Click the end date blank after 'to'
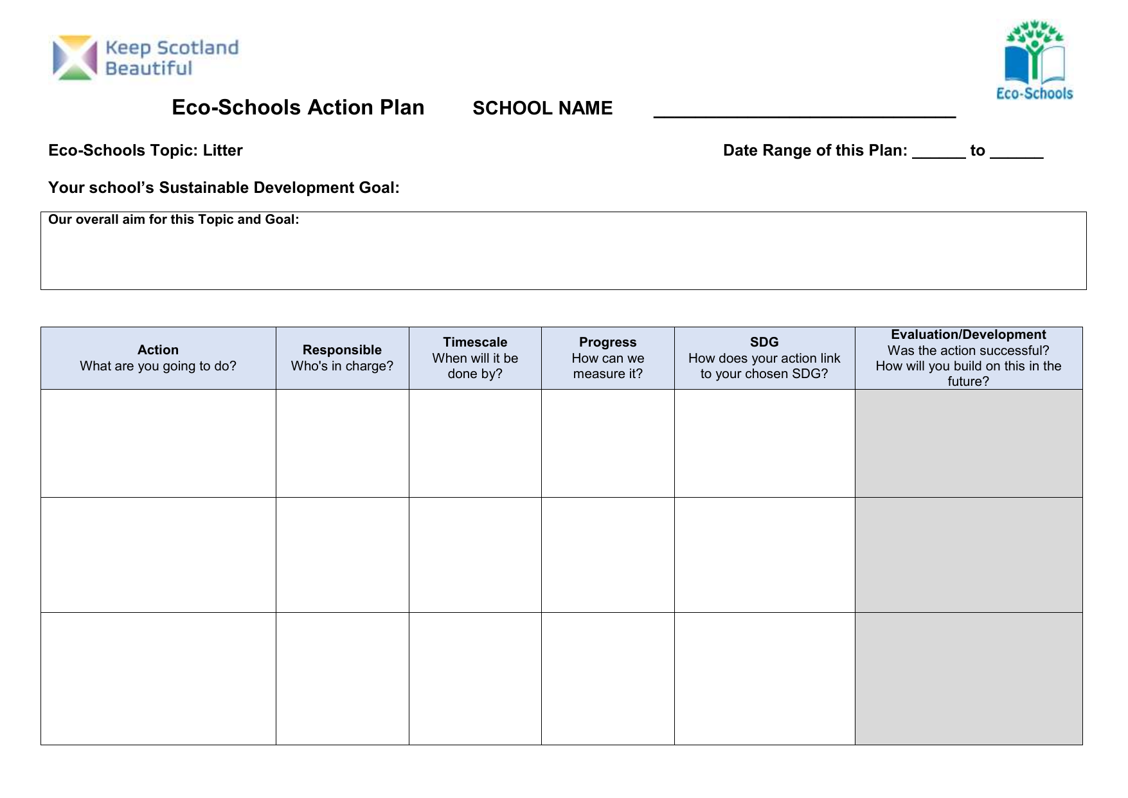The image size is (1128, 798). point(1017,152)
